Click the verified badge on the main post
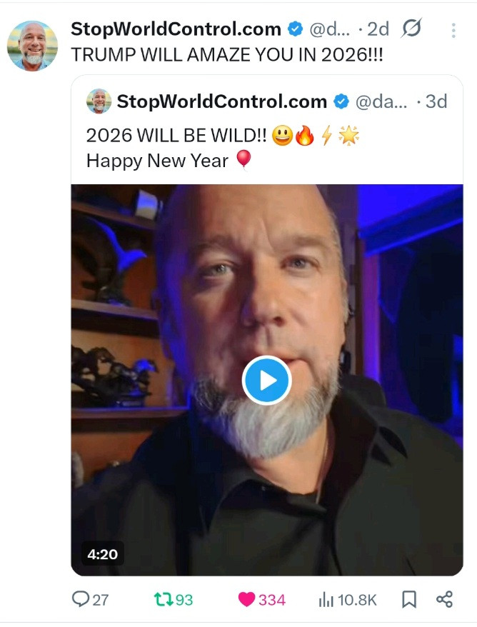The image size is (477, 627). (x=295, y=29)
